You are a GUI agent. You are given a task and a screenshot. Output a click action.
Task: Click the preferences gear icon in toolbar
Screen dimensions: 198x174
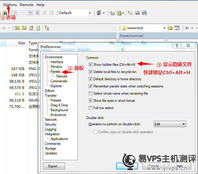(x=98, y=13)
